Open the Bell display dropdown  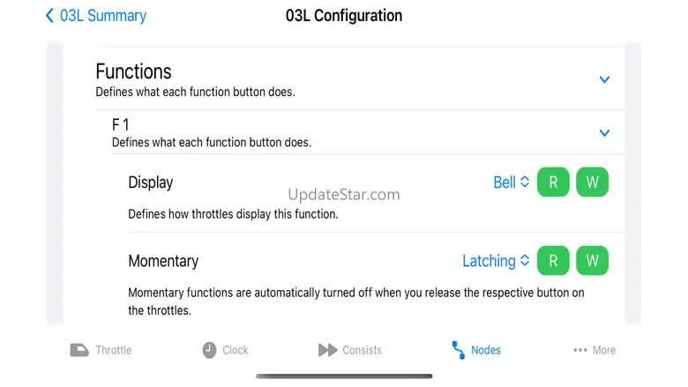click(x=512, y=182)
